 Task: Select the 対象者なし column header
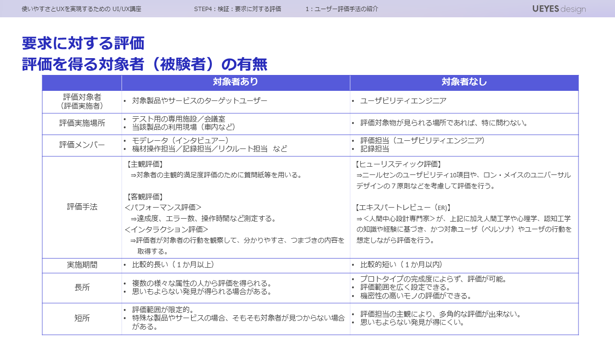click(x=464, y=82)
